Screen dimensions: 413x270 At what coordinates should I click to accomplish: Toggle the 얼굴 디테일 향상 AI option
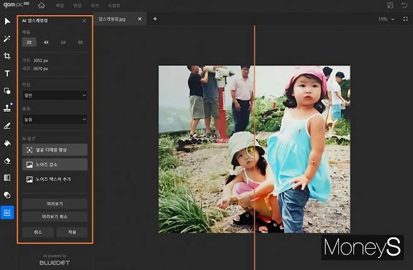[55, 150]
